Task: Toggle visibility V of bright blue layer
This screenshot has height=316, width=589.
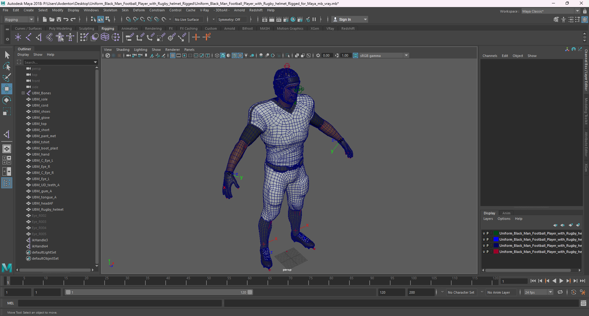Action: coord(484,239)
